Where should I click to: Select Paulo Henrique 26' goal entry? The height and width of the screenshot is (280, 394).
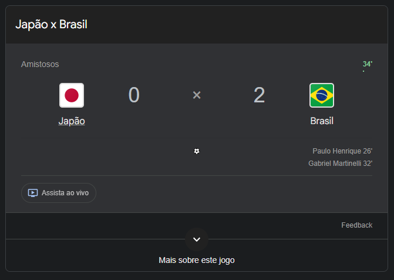[342, 151]
